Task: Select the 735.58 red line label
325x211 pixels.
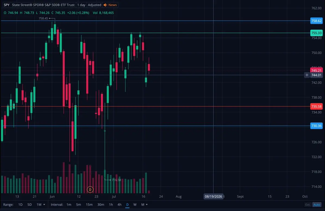Action: click(x=316, y=106)
